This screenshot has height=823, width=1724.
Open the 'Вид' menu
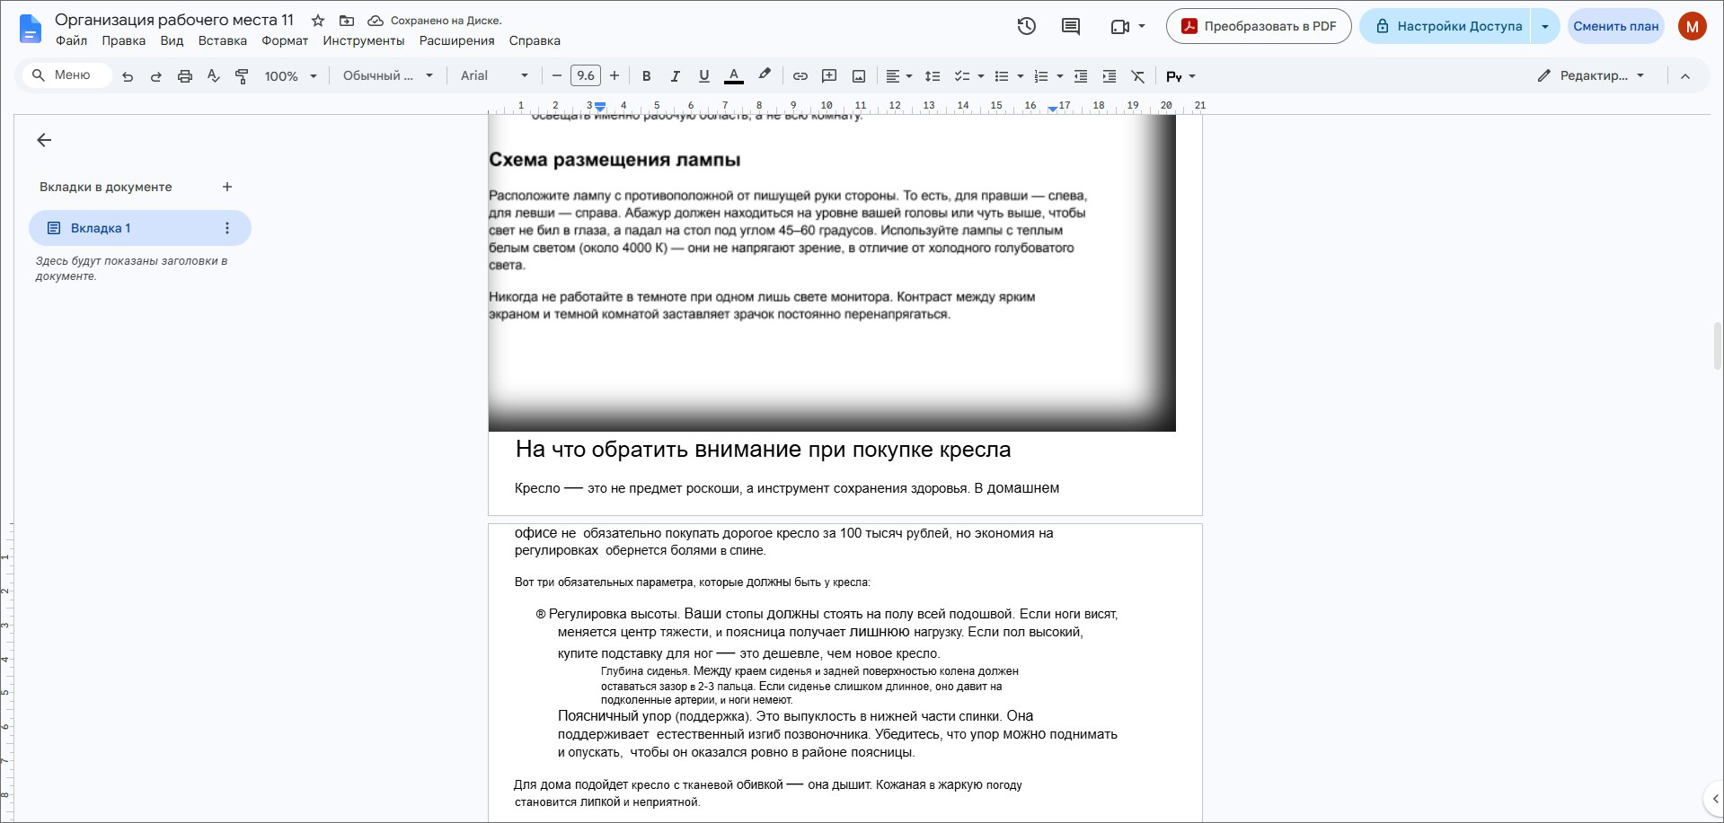(172, 40)
